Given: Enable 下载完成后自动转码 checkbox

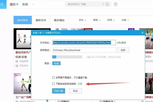Looking at the screenshot, I should 53,84.
